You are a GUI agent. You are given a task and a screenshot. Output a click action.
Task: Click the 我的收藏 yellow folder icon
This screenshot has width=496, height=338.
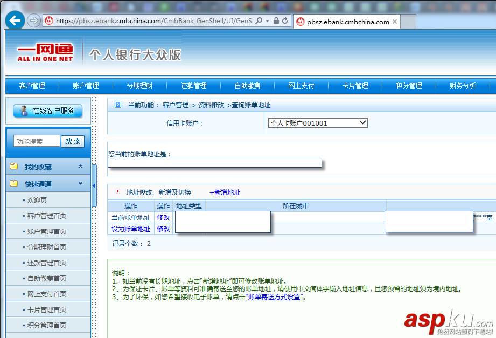pyautogui.click(x=14, y=167)
